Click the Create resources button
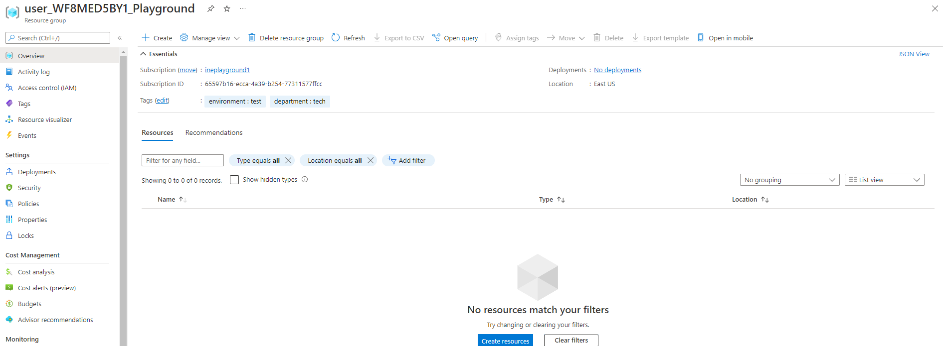The height and width of the screenshot is (346, 944). (x=505, y=341)
